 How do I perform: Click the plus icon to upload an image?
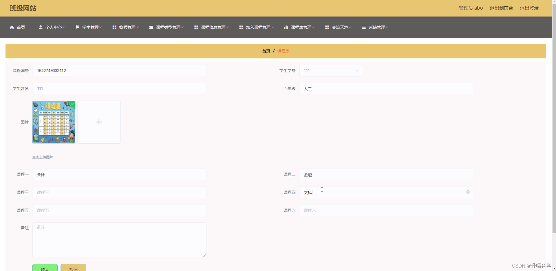pyautogui.click(x=99, y=122)
